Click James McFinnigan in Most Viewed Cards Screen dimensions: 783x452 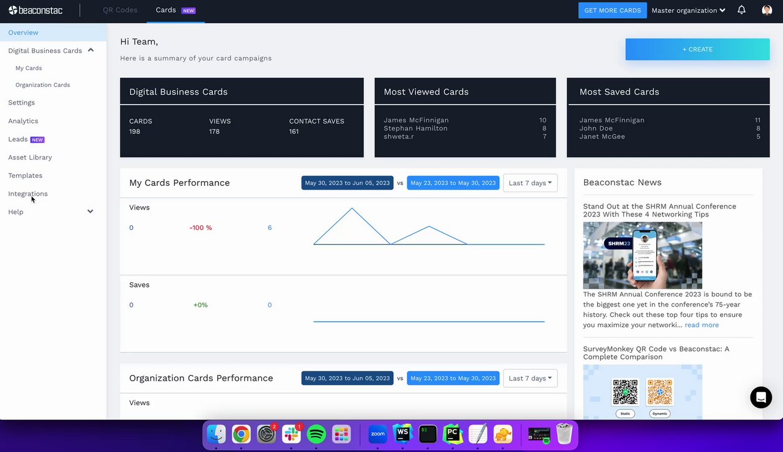[416, 120]
